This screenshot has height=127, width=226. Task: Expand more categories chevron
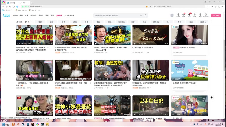coord(211,22)
